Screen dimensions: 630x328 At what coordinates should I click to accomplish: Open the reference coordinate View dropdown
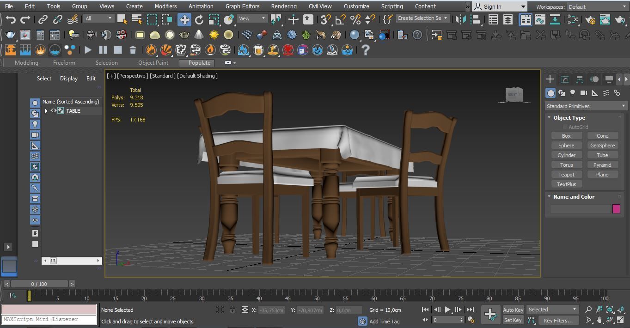[251, 18]
